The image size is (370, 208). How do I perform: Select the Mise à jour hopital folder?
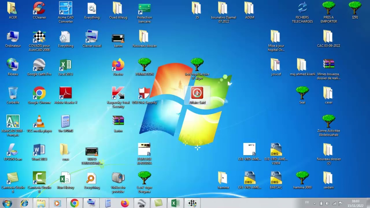tap(276, 41)
